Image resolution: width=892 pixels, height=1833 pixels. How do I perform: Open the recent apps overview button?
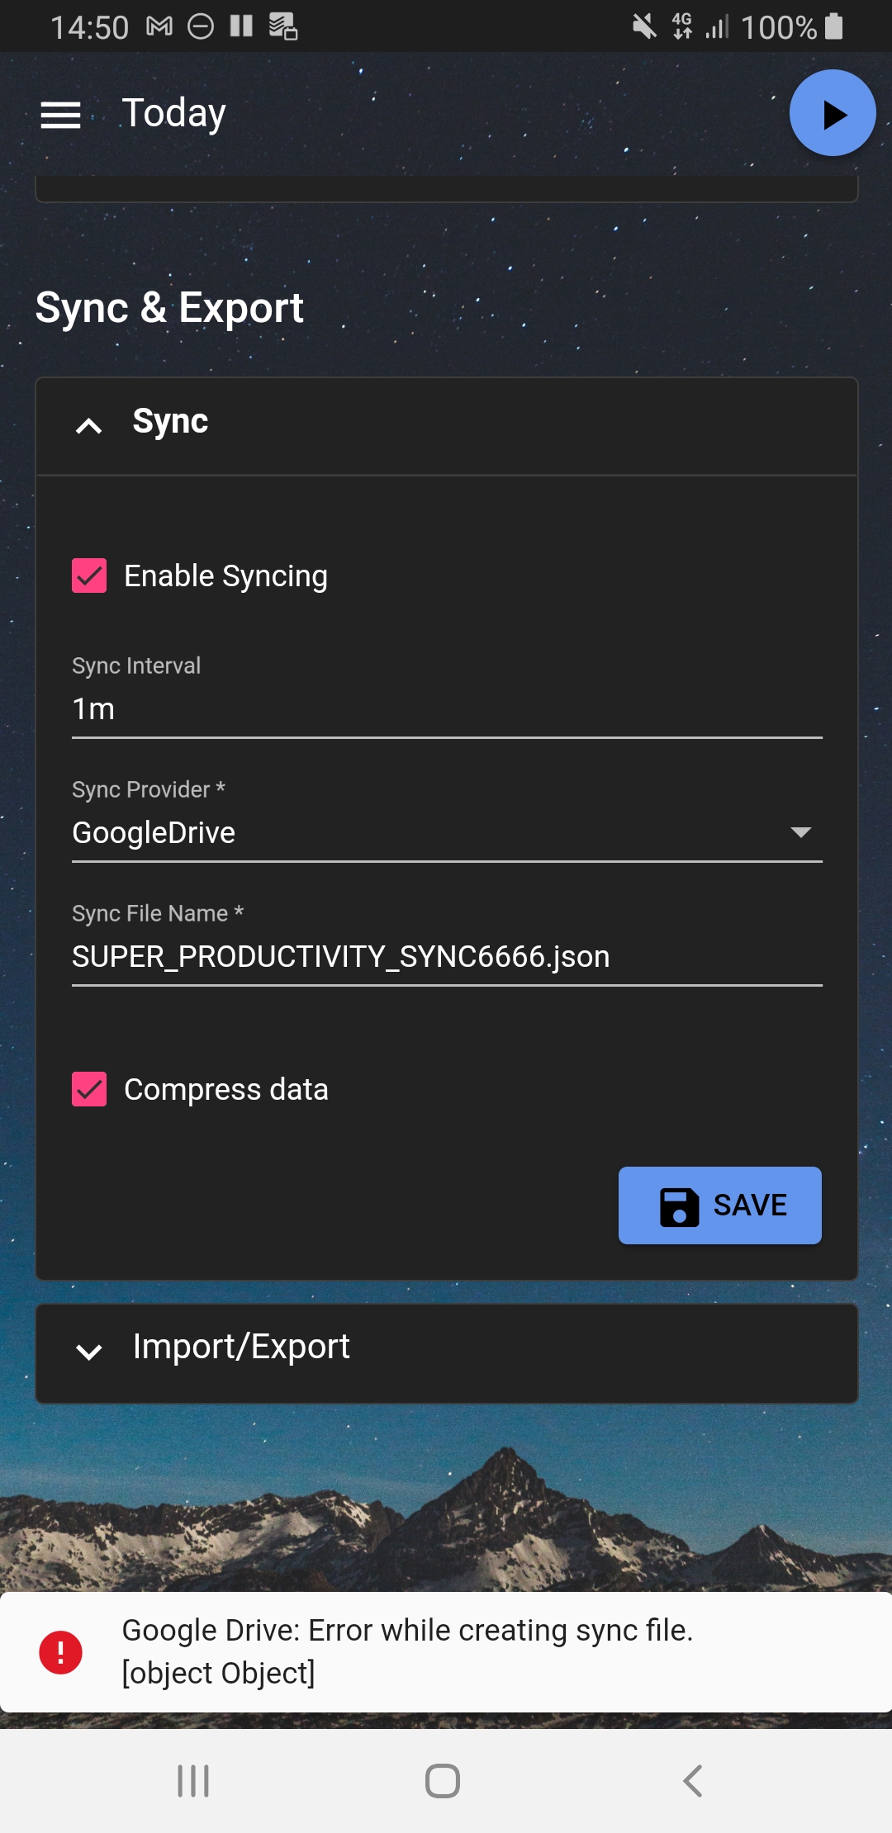point(192,1781)
